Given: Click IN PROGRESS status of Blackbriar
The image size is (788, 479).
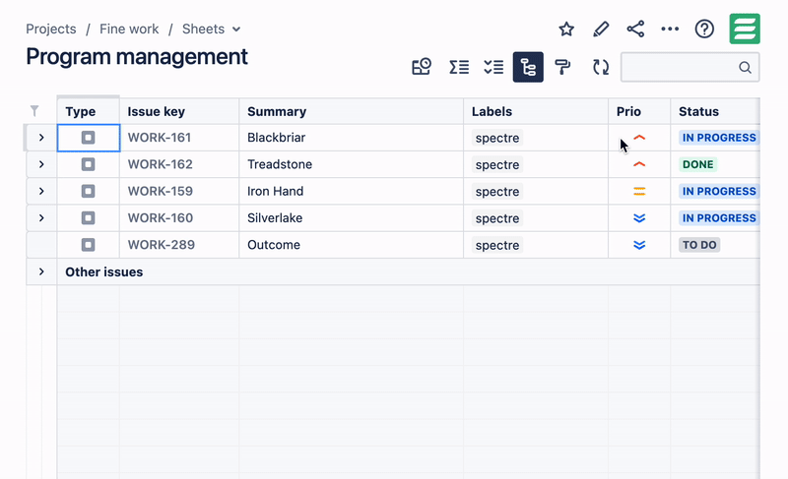Looking at the screenshot, I should [719, 138].
